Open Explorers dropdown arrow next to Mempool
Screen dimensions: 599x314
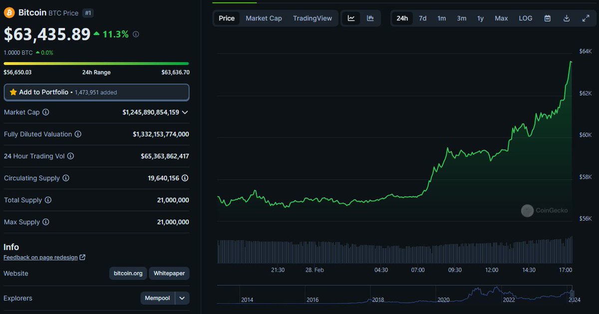coord(182,299)
